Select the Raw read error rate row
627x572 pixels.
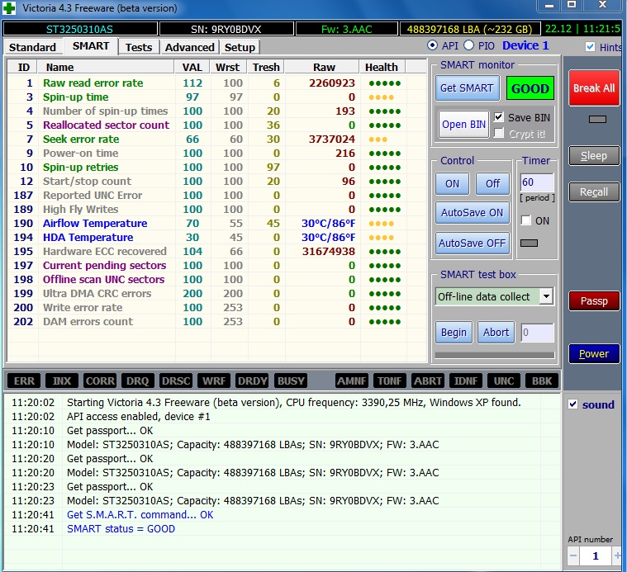click(217, 83)
